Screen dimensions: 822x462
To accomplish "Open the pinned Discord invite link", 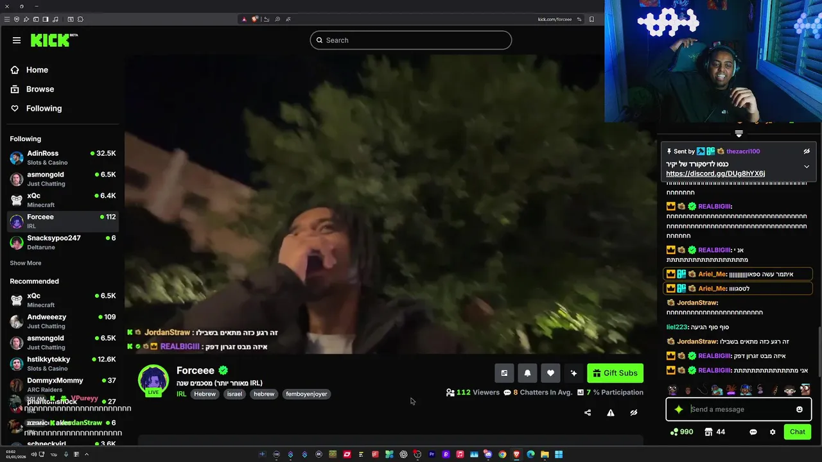I will pos(715,174).
